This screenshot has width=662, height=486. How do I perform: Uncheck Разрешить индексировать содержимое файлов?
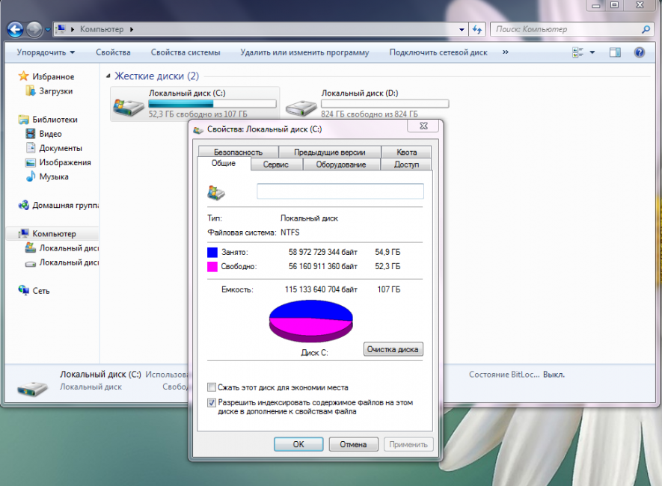[212, 402]
